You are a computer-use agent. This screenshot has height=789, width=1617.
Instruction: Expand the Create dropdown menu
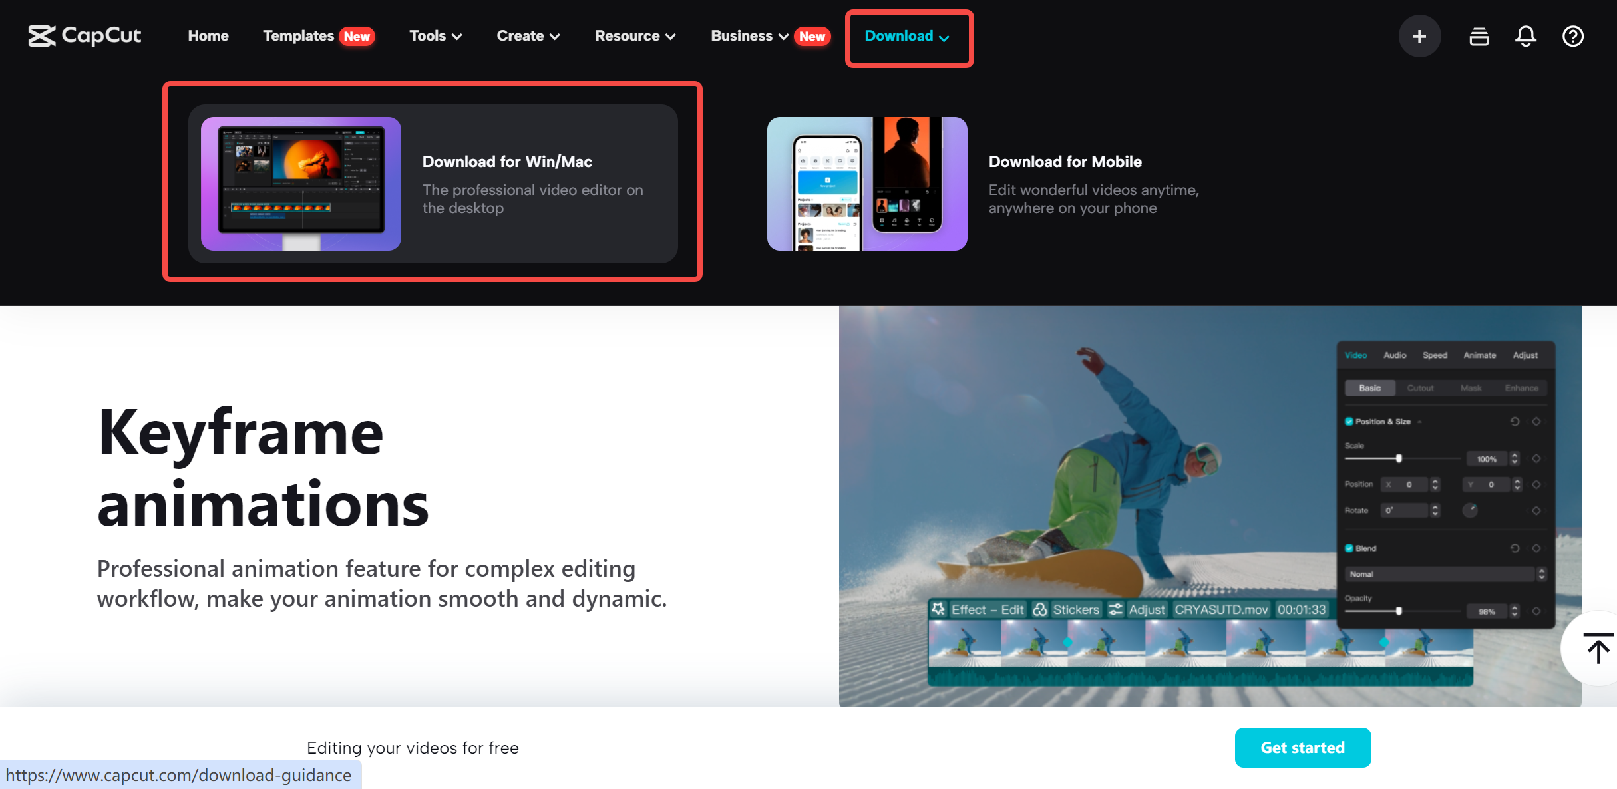[x=528, y=36]
